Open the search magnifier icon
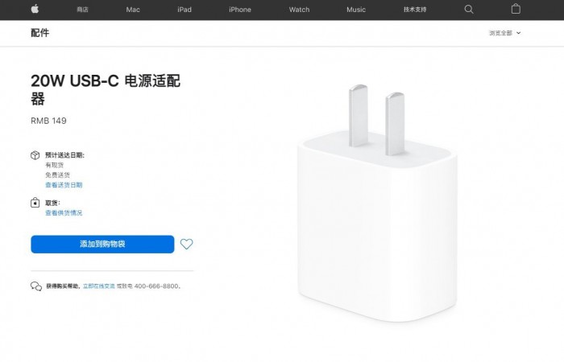Screen dimensions: 564x362 pyautogui.click(x=469, y=10)
